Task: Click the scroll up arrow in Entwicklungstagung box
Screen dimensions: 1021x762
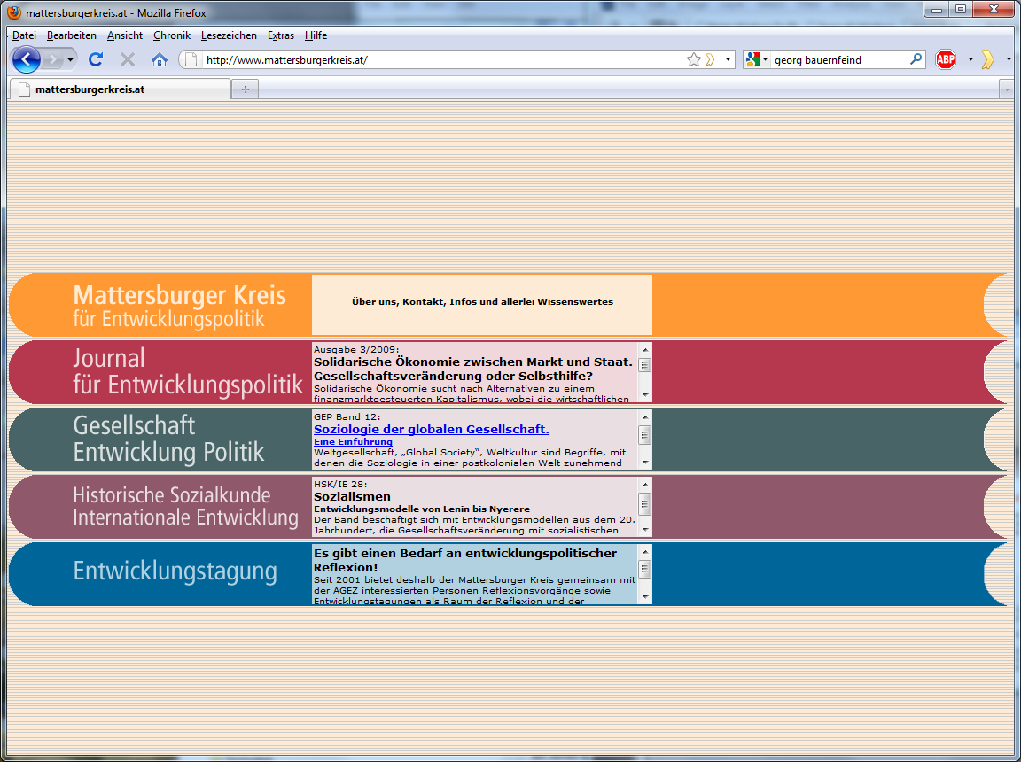Action: (x=644, y=551)
